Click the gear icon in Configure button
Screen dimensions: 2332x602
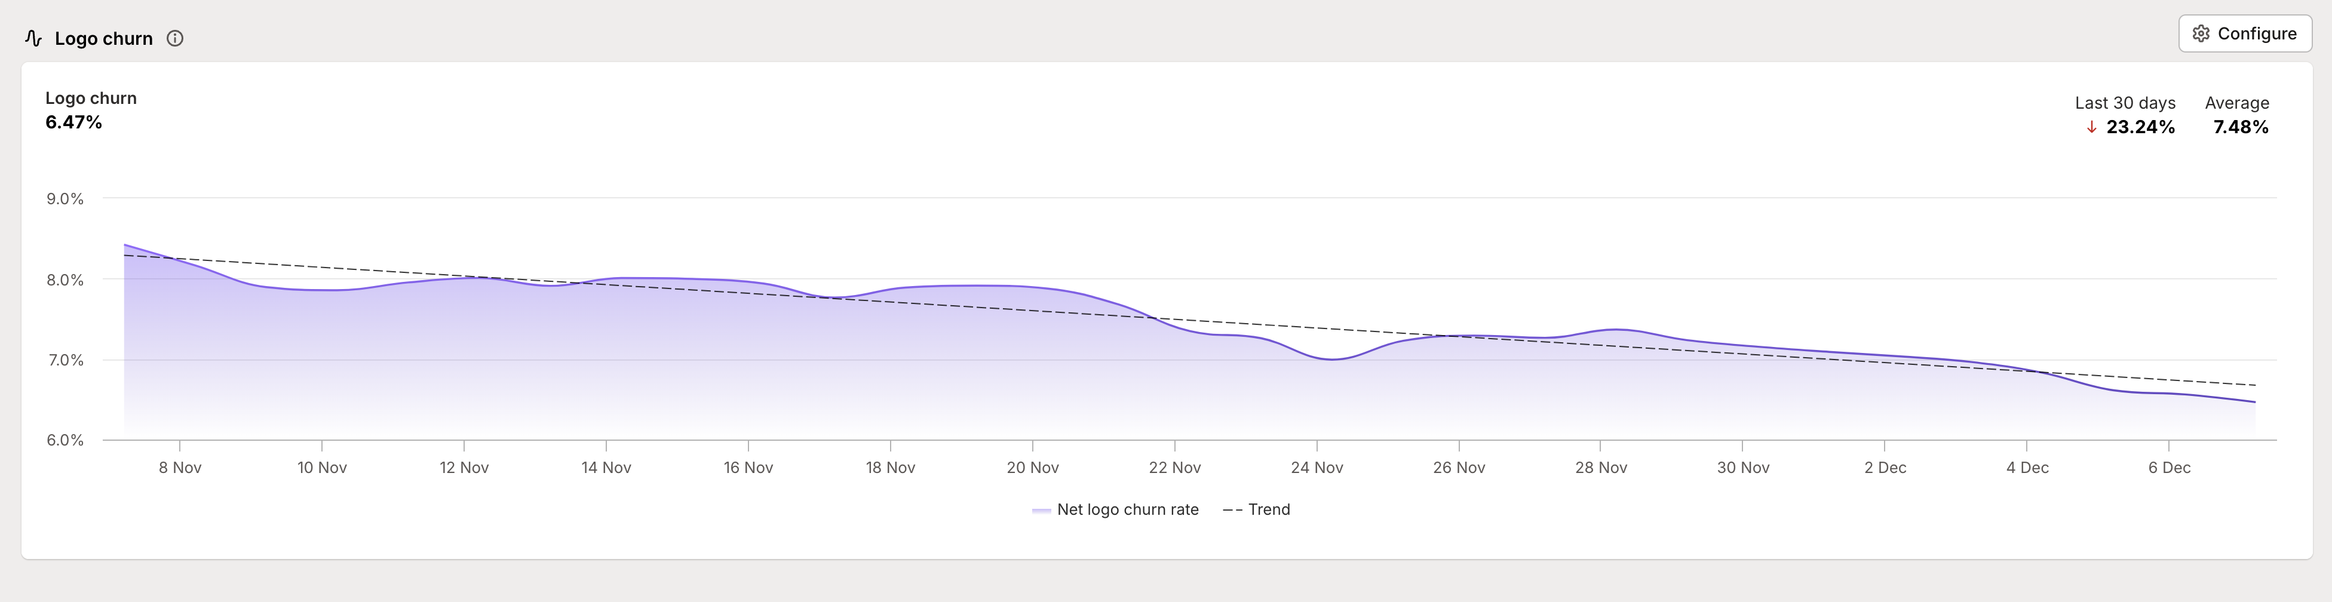(2201, 33)
